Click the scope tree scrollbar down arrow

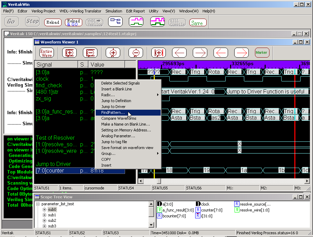point(151,225)
